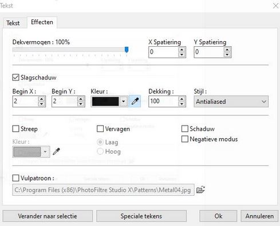Click the Verander naar selectie button
280x226 pixels.
(x=48, y=216)
